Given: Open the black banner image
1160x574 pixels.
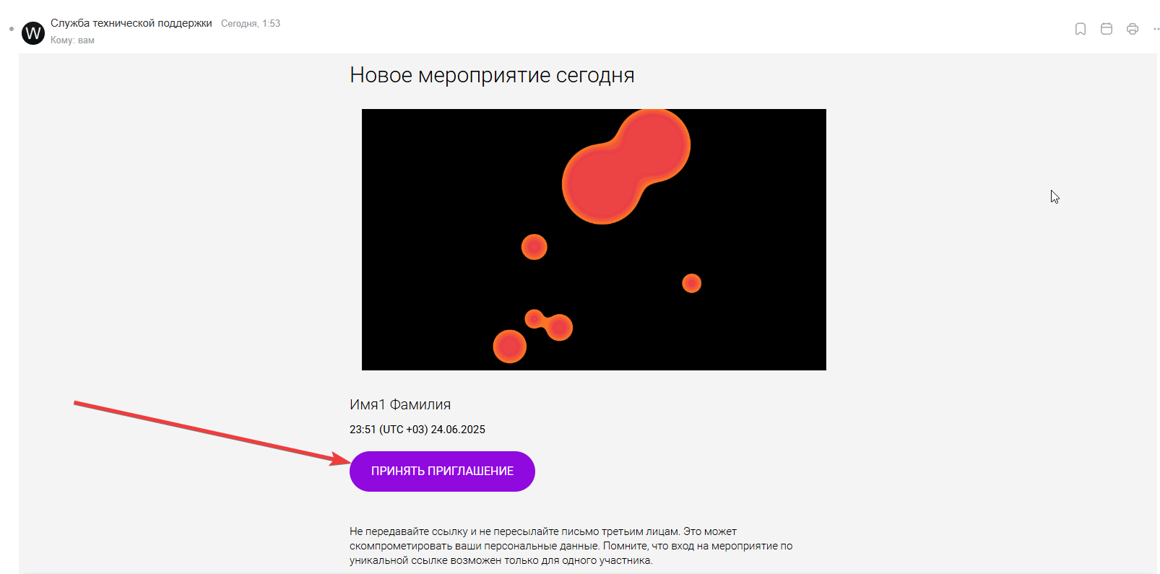Looking at the screenshot, I should (594, 240).
